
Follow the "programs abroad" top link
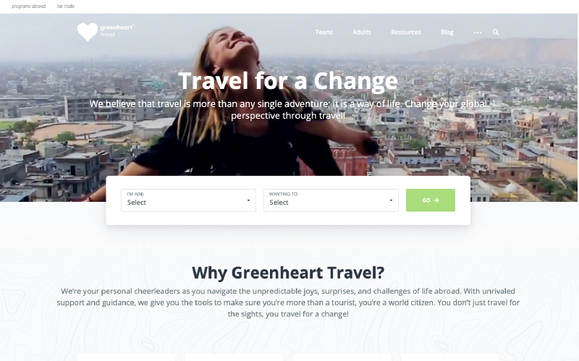(29, 7)
